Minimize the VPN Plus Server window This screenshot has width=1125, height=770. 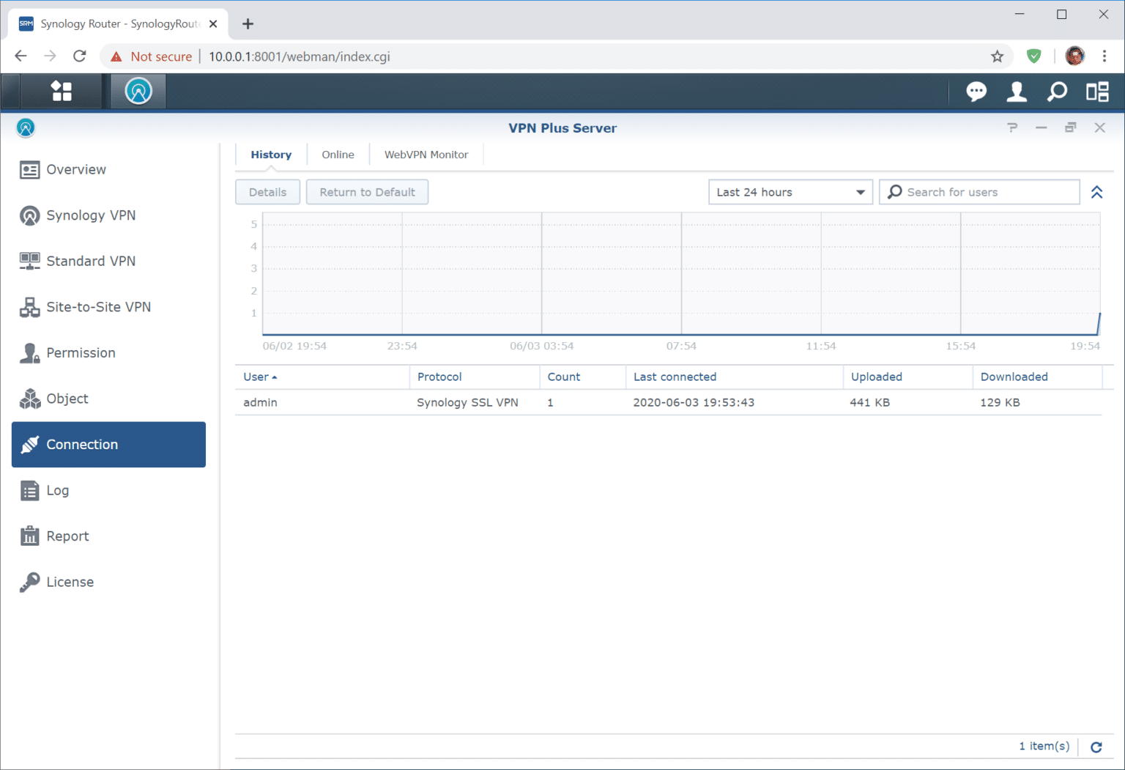point(1041,127)
